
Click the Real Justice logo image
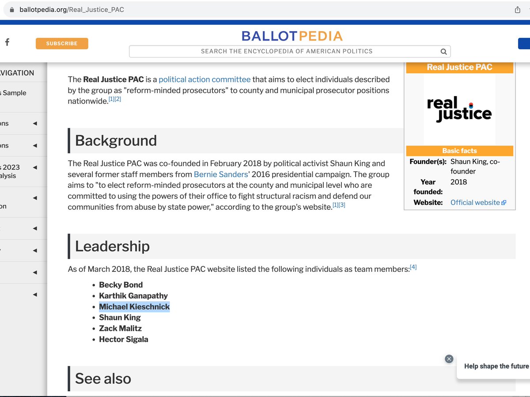click(x=459, y=109)
